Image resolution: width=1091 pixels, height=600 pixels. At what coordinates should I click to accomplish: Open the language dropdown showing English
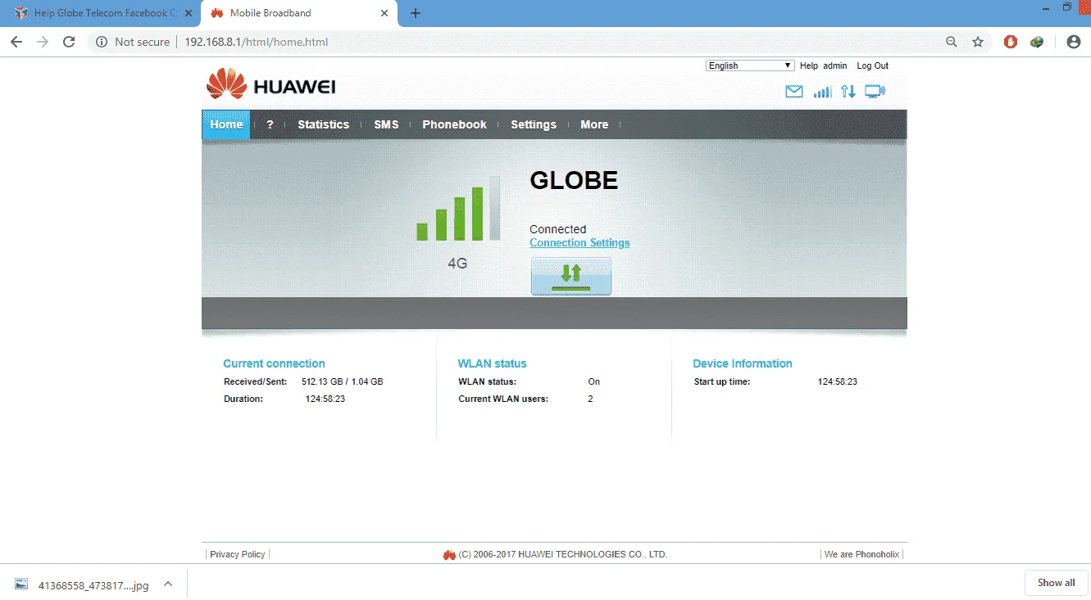(750, 65)
